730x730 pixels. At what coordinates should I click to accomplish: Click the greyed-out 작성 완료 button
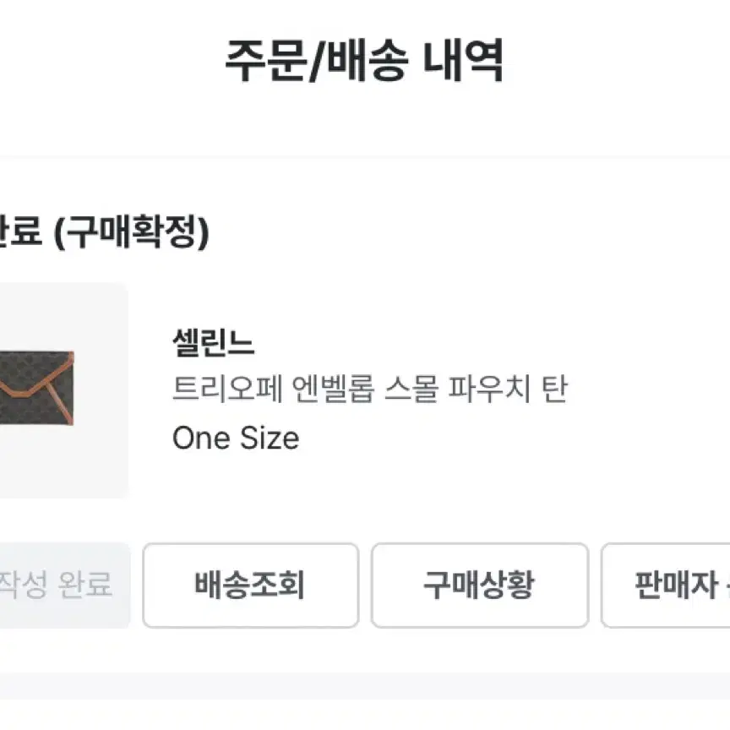65,586
